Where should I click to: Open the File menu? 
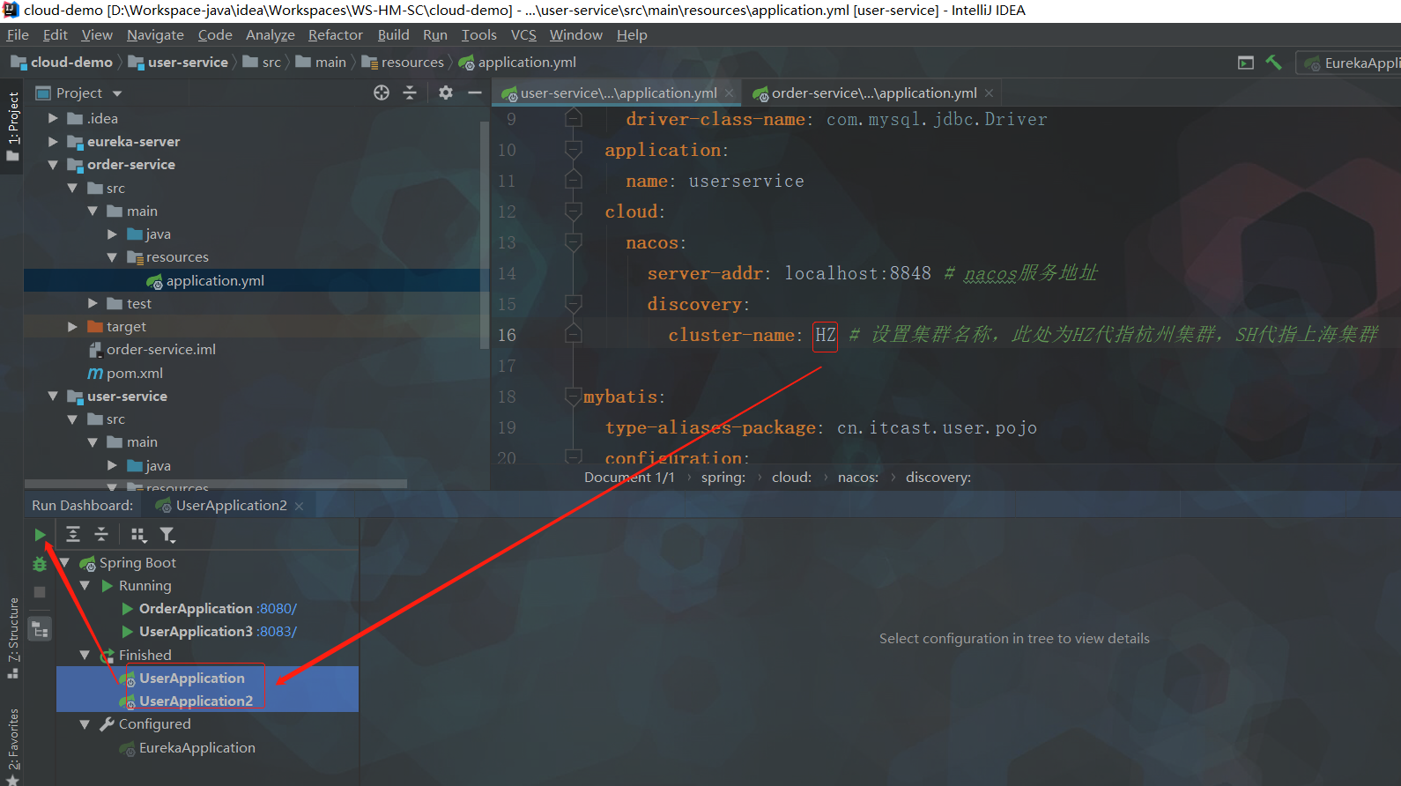(x=18, y=35)
